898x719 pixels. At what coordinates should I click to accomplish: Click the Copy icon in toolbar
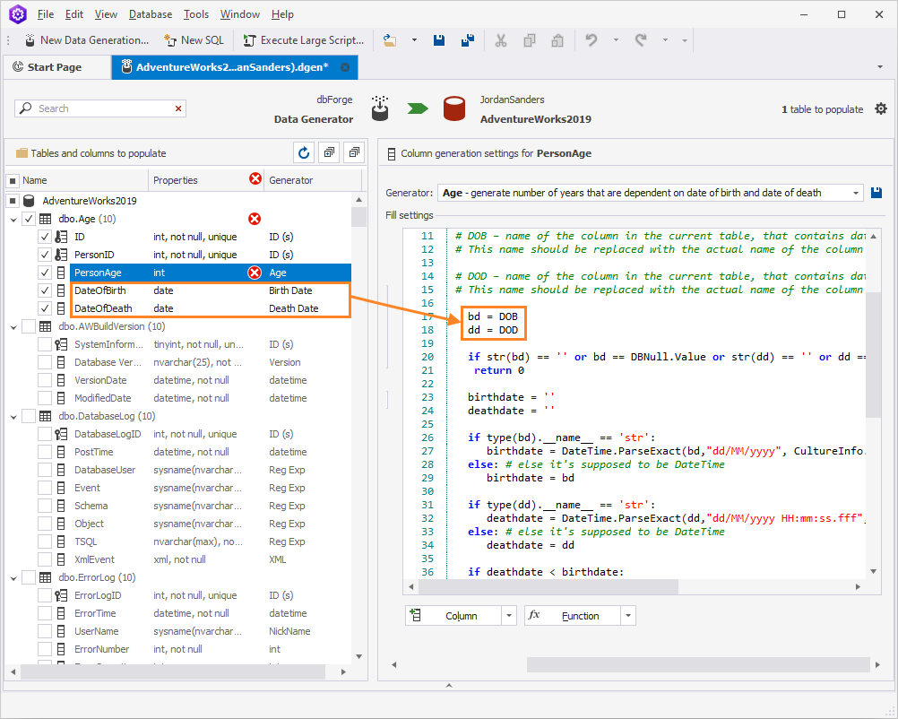pyautogui.click(x=529, y=40)
